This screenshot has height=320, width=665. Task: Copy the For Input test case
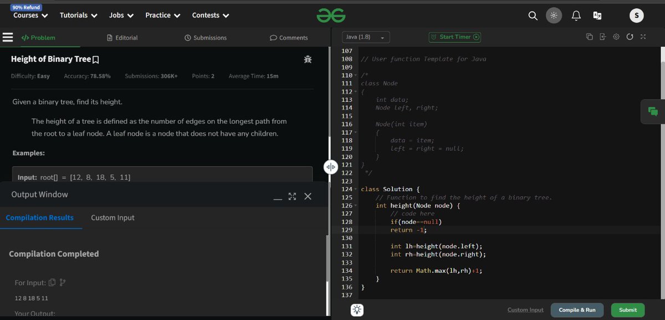[52, 282]
